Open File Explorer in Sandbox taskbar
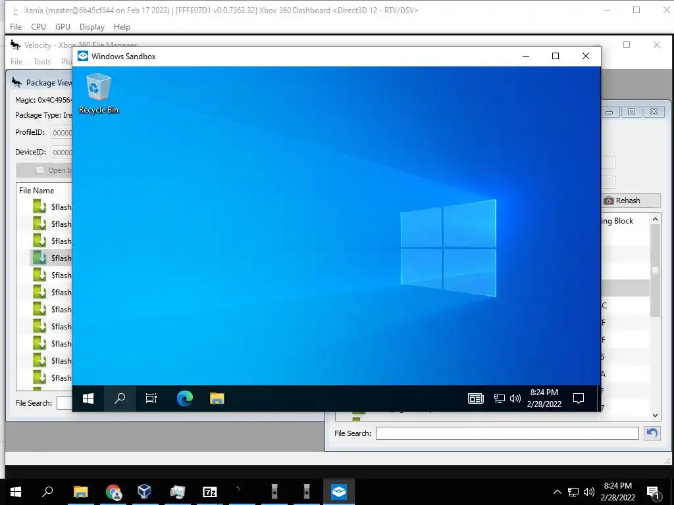The width and height of the screenshot is (674, 505). (x=217, y=398)
